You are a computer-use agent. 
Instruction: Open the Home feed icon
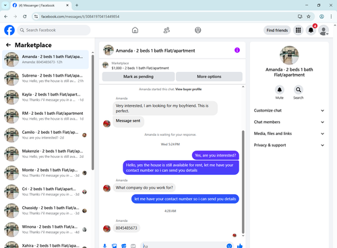[x=135, y=30]
